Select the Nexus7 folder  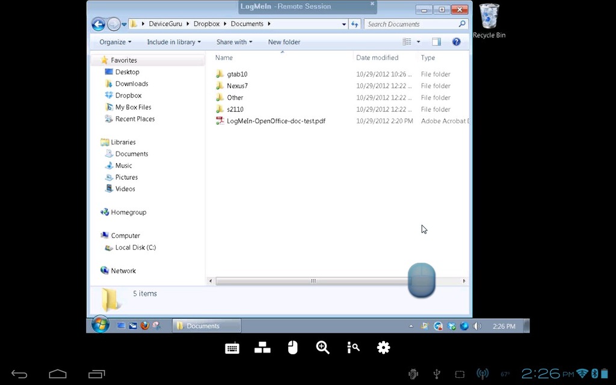(232, 85)
